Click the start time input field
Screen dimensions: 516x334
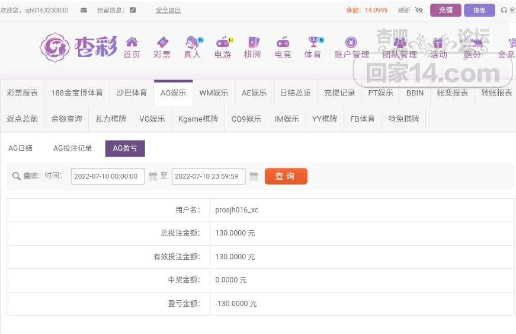coord(108,176)
